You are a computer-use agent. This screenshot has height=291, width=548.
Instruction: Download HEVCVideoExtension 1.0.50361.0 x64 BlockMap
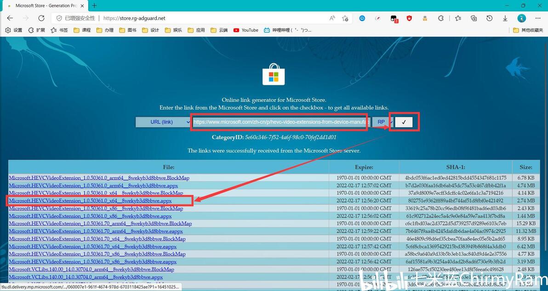96,193
